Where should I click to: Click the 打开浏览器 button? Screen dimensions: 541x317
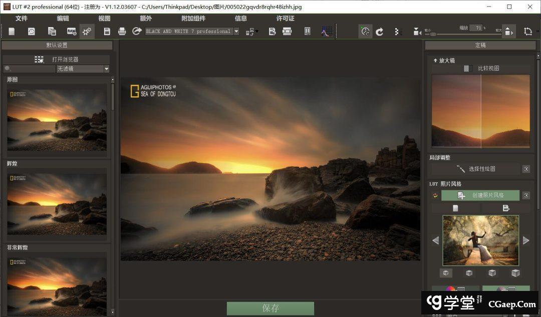point(57,60)
